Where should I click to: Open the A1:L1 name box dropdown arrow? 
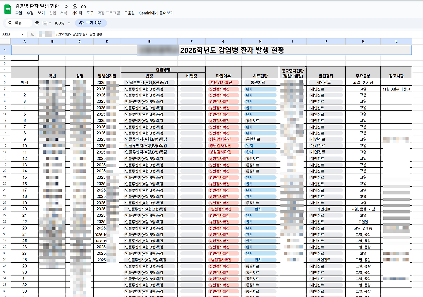(x=23, y=34)
